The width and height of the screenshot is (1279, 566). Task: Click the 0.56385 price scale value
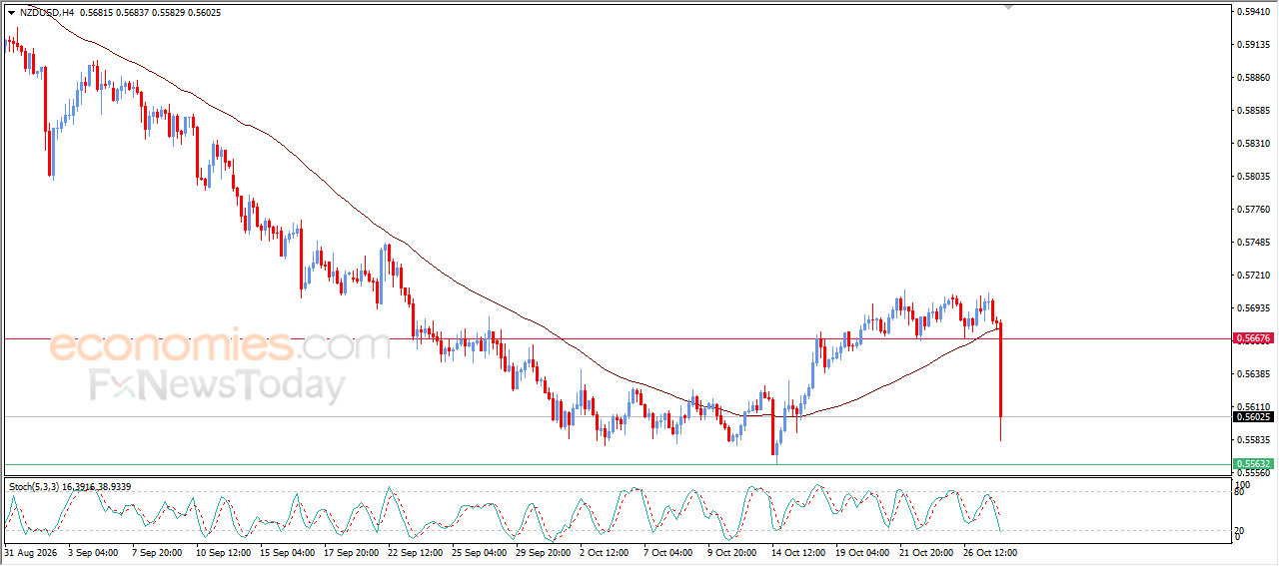[x=1253, y=374]
